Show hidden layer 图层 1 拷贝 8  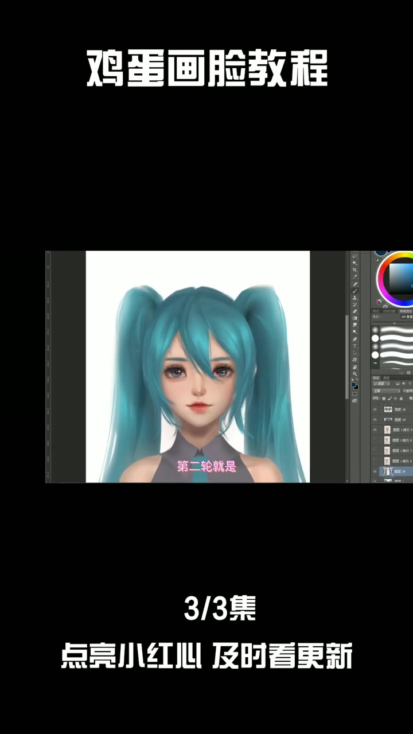coord(375,440)
